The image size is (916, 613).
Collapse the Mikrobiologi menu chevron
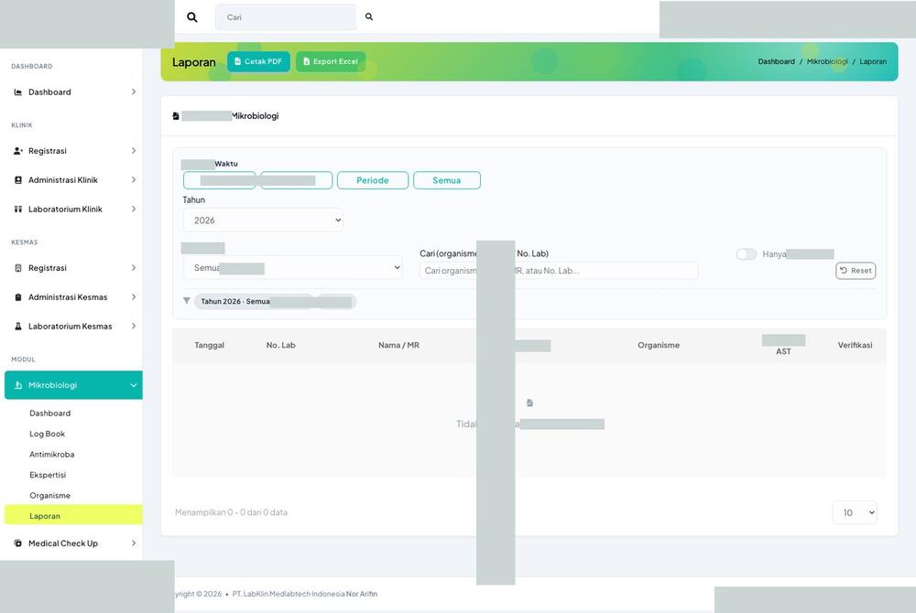pos(133,385)
